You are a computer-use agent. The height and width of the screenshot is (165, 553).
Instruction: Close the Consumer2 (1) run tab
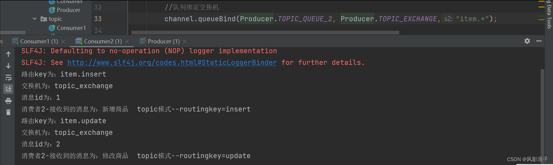pos(127,41)
